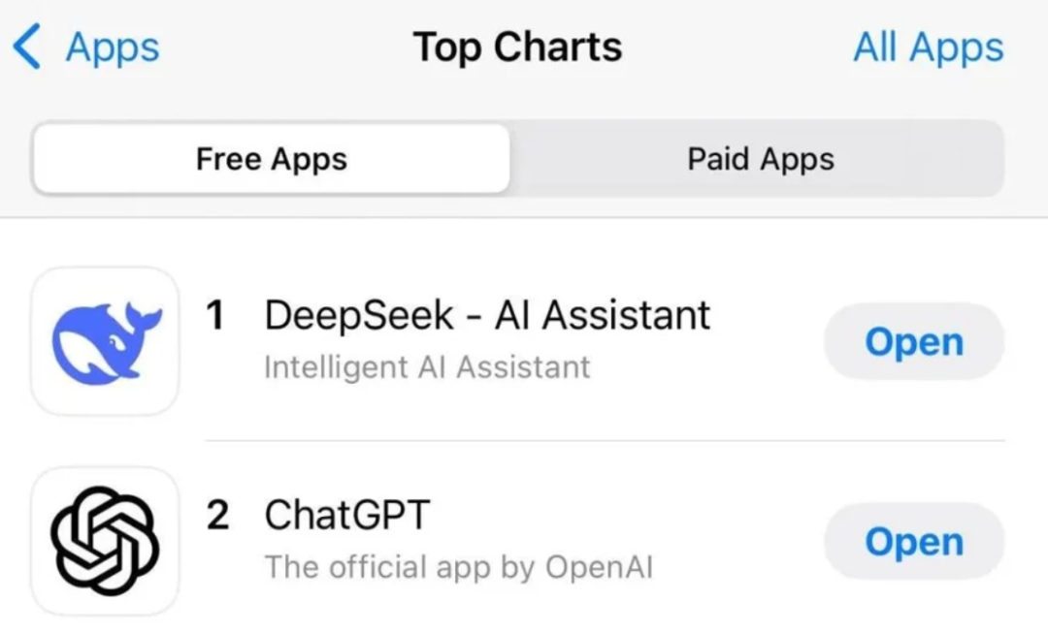Tap the blue back chevron arrow

(27, 47)
